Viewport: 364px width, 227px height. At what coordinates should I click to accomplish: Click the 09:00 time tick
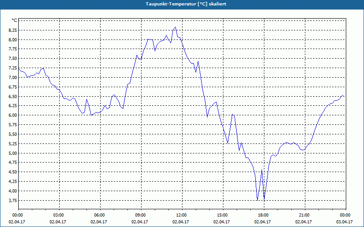140,215
